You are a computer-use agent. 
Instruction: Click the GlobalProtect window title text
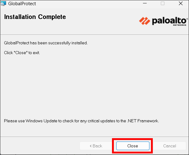pos(22,4)
